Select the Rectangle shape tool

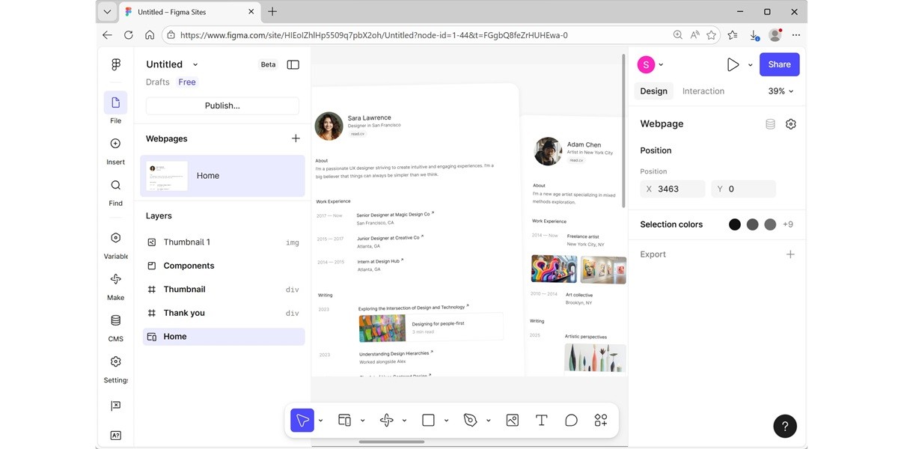point(428,420)
